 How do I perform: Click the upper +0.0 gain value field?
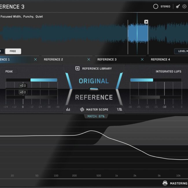23,86
